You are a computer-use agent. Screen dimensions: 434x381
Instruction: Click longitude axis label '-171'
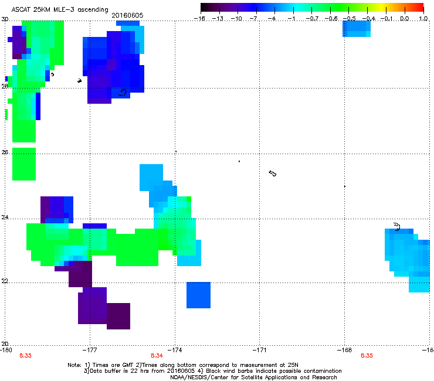coord(259,351)
